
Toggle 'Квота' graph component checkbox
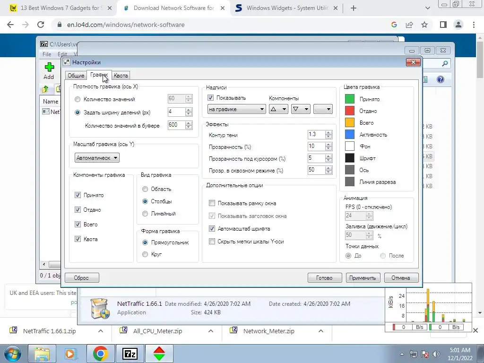tap(78, 239)
